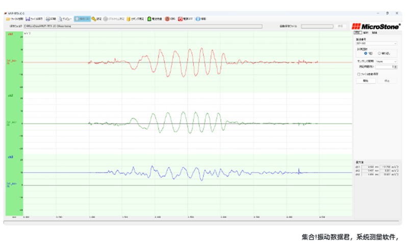The image size is (408, 244).
Task: Select the ch2 label in the green waveform panel
Action: click(10, 95)
